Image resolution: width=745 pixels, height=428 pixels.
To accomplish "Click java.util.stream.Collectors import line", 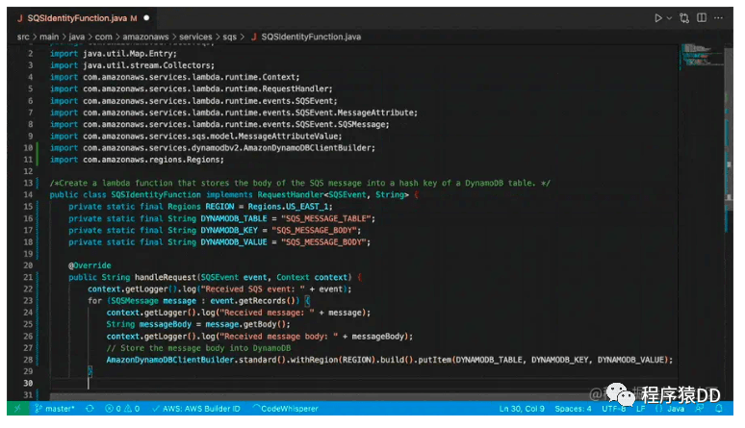I will click(x=132, y=65).
